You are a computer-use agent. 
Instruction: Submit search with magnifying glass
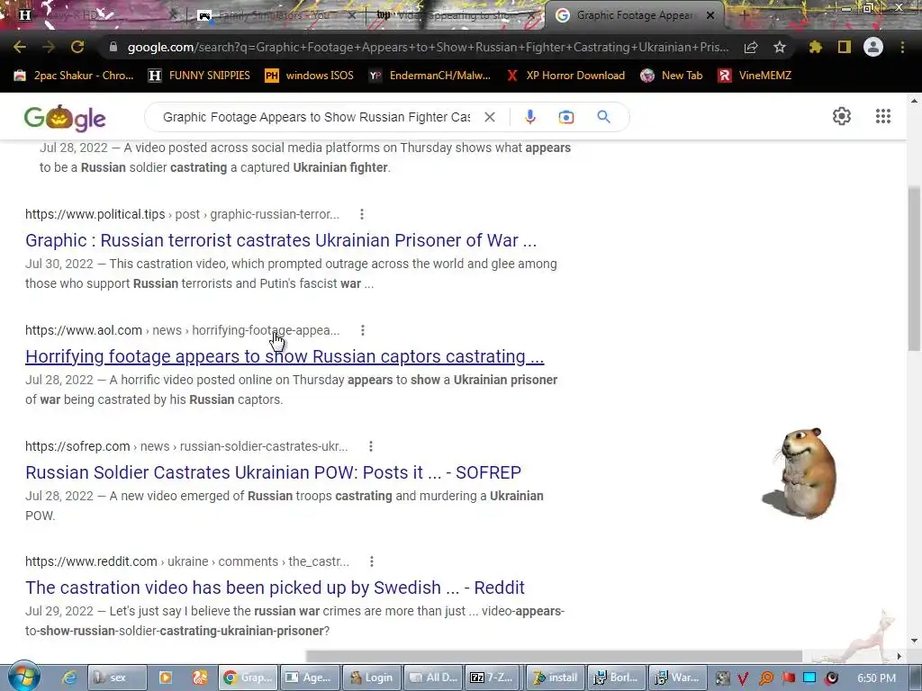604,117
